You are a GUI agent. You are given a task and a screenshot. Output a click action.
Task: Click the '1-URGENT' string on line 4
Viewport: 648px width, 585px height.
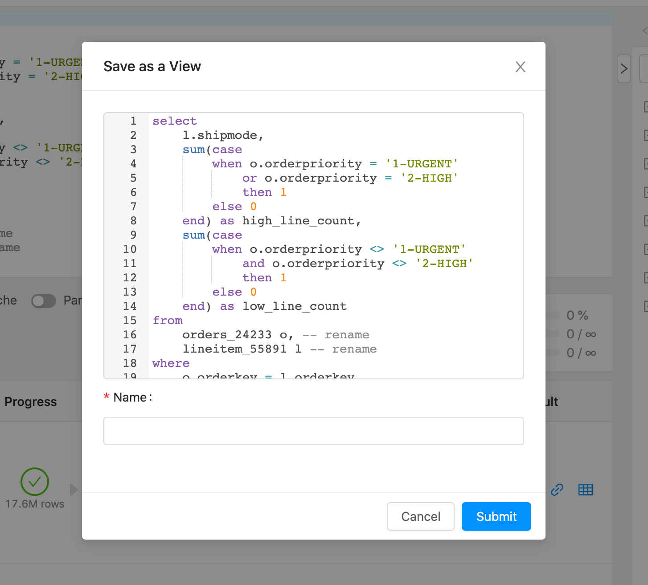click(422, 164)
